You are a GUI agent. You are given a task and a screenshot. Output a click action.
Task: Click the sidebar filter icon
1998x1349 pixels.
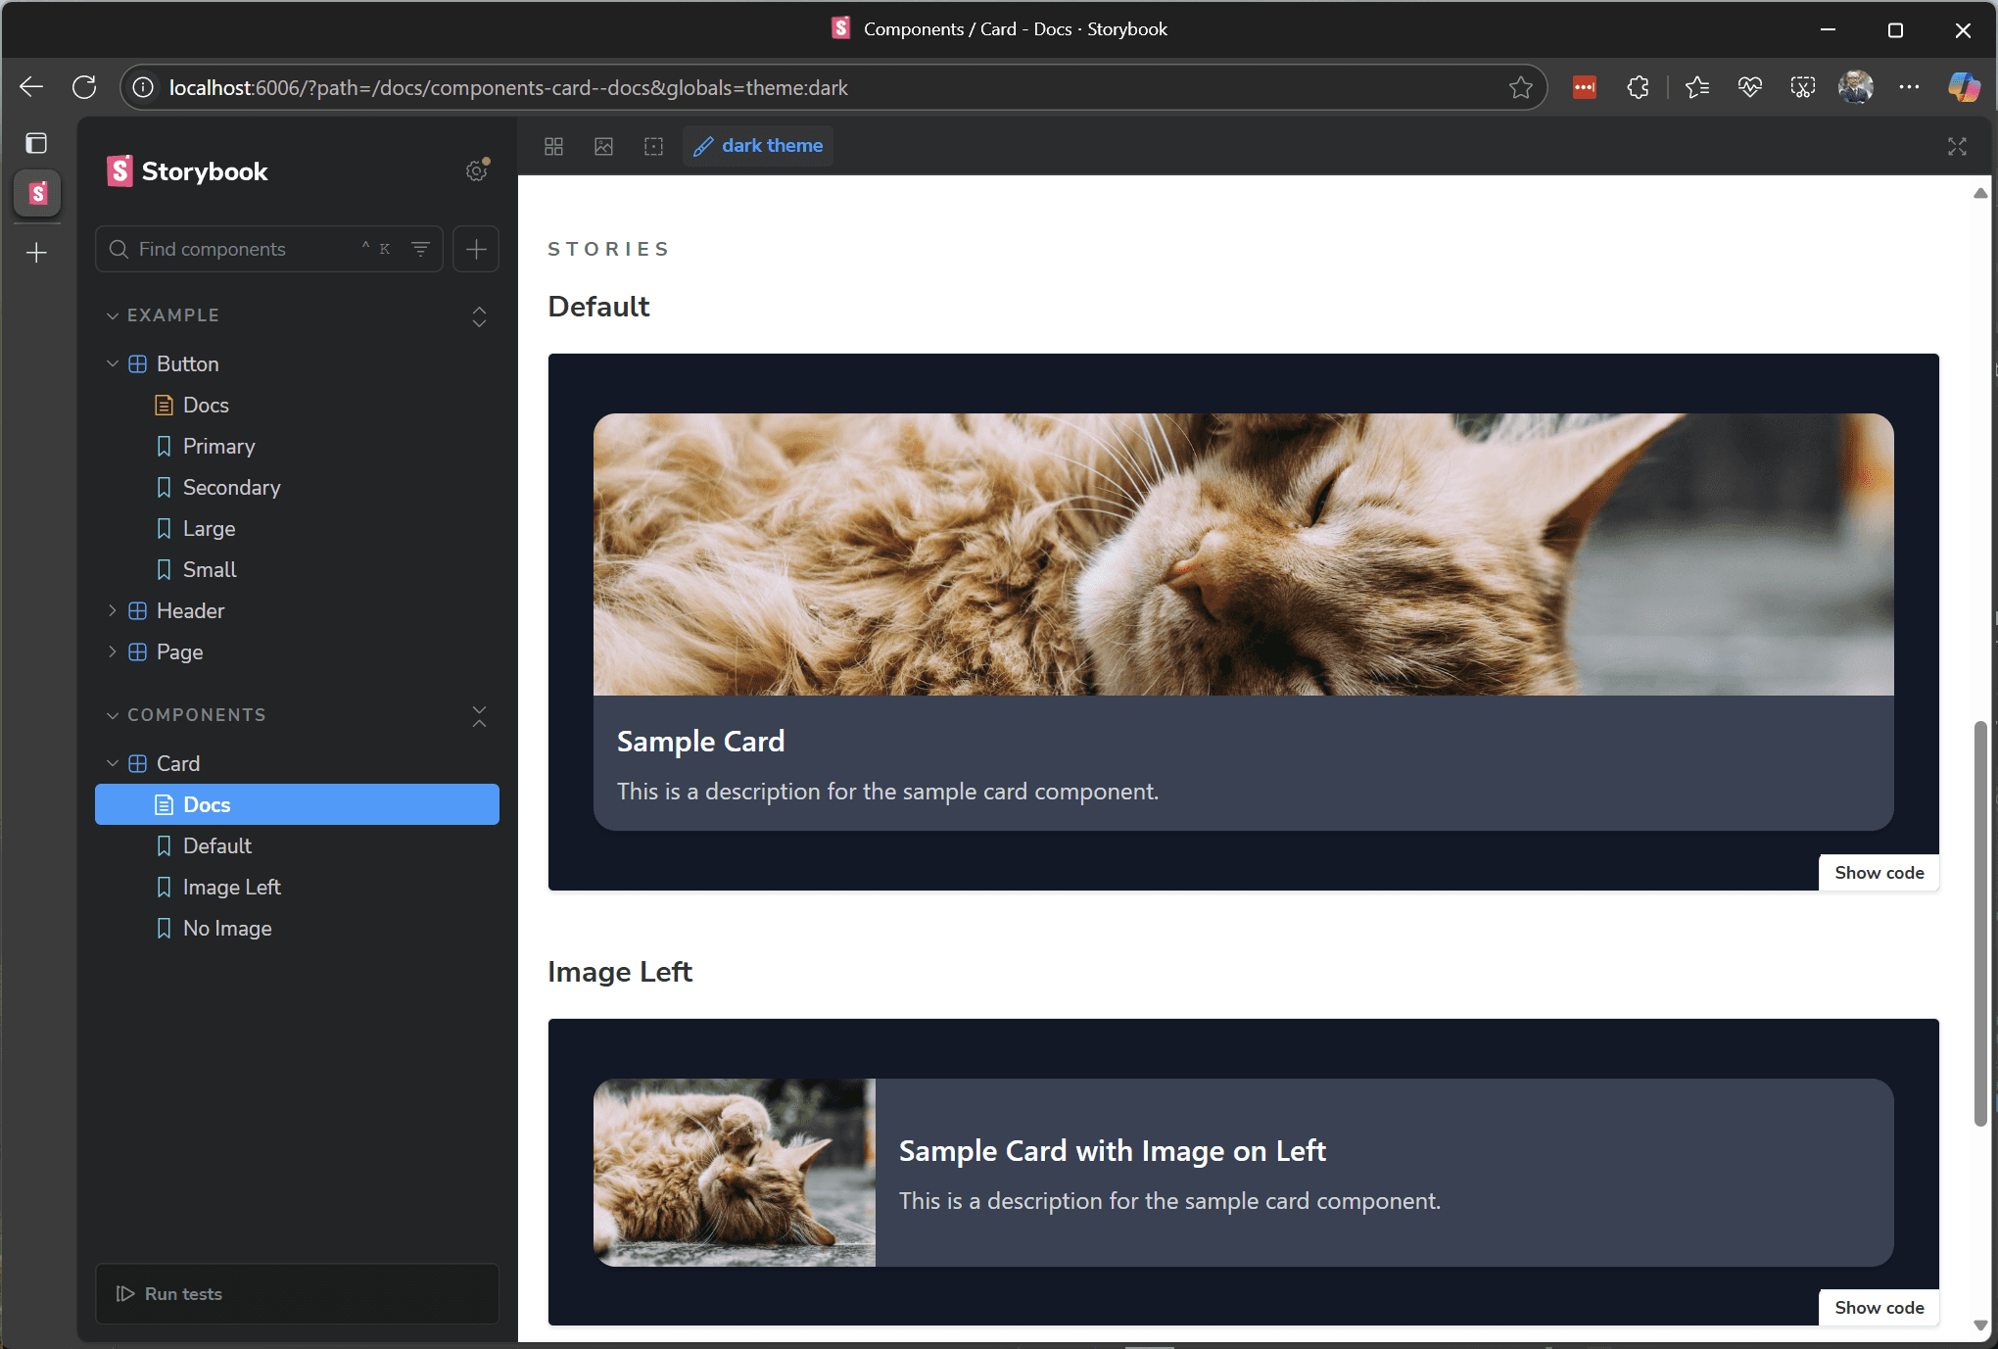click(420, 249)
